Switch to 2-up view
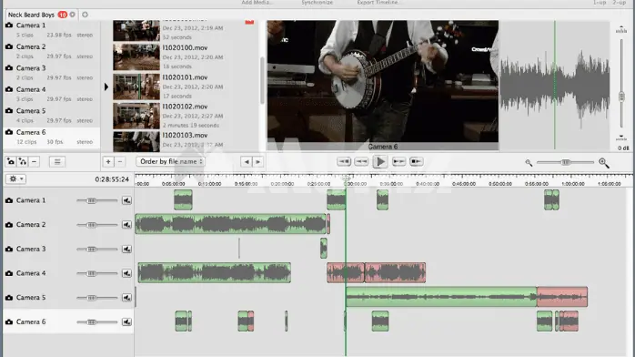Image resolution: width=635 pixels, height=357 pixels. click(x=619, y=3)
